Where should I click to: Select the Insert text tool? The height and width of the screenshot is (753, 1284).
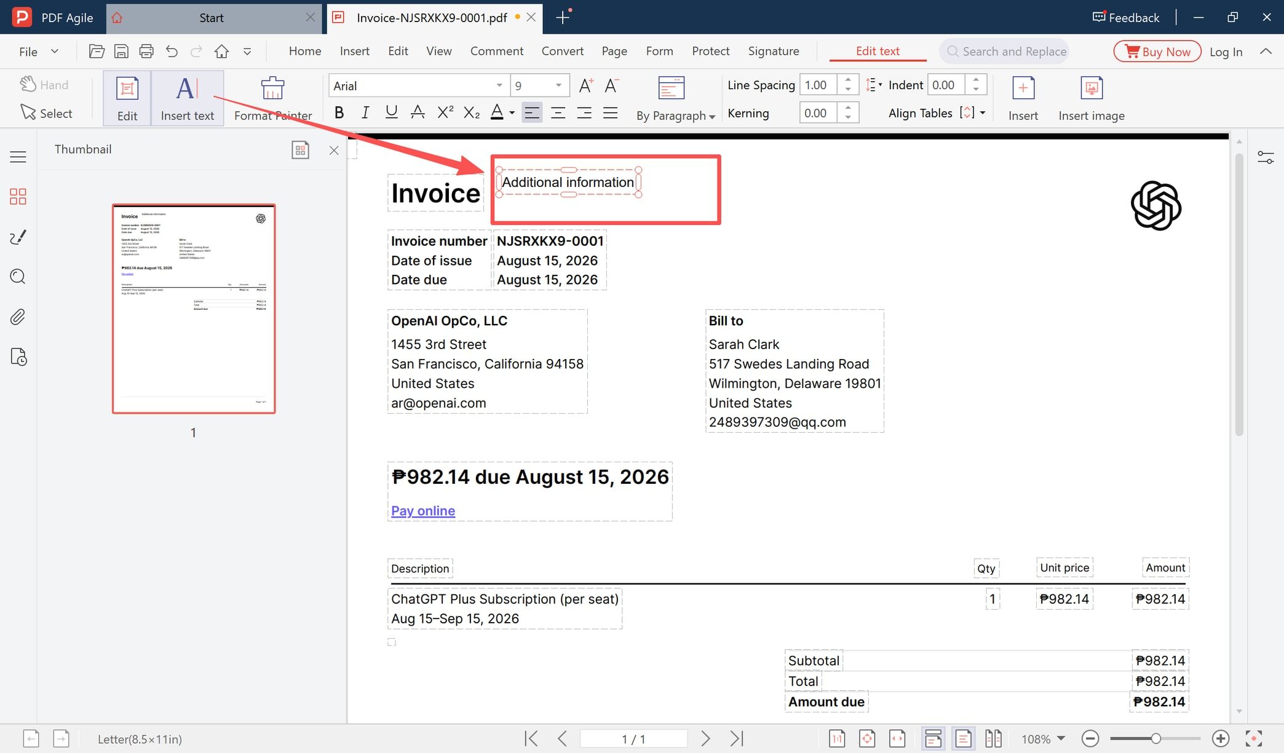pos(187,99)
